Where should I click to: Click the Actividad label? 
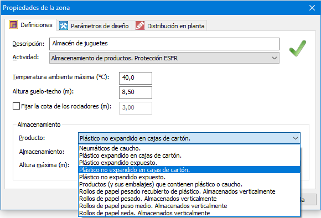pyautogui.click(x=25, y=57)
